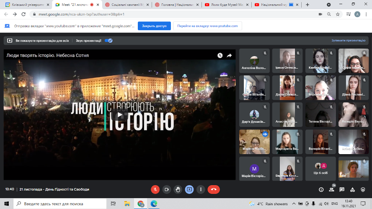Raise hand in the meeting
This screenshot has width=372, height=209.
click(178, 189)
